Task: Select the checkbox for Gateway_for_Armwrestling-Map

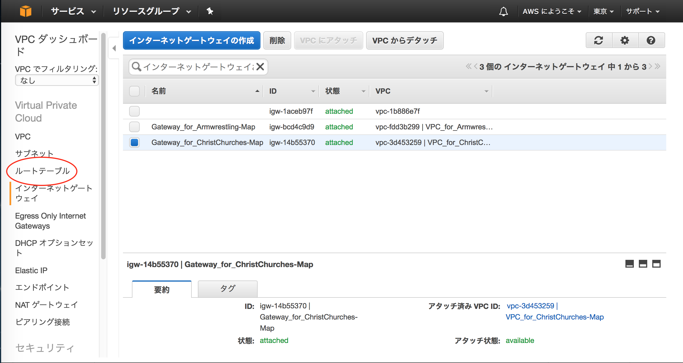Action: pos(135,126)
